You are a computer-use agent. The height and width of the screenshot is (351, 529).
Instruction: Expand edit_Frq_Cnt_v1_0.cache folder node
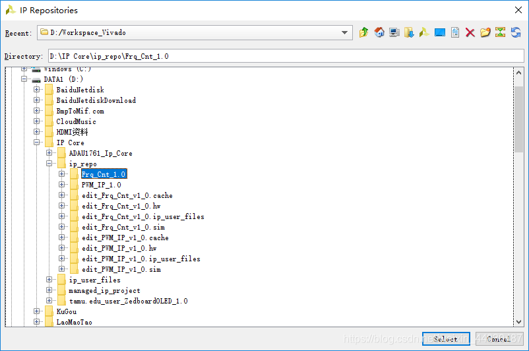[62, 195]
